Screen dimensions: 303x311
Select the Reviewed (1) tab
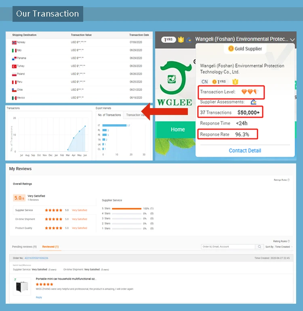point(50,247)
